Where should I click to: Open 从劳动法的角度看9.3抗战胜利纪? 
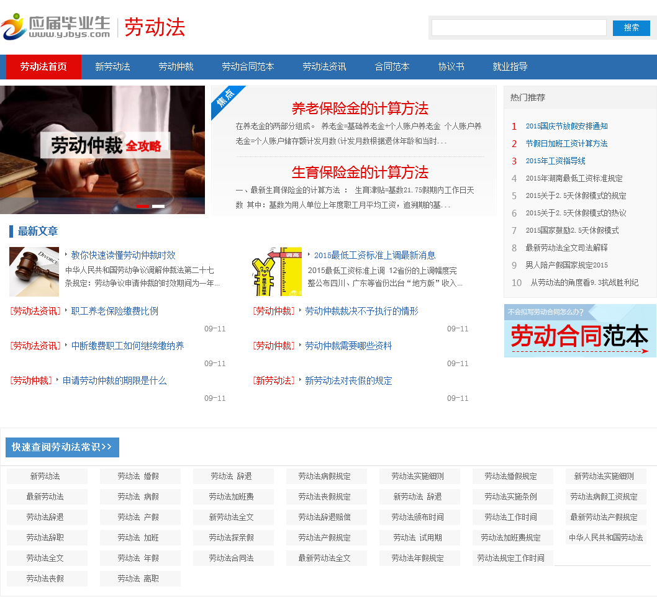point(584,282)
